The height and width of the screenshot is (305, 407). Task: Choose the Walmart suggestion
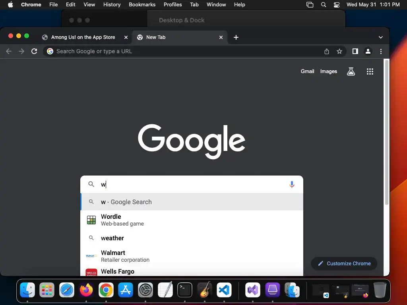click(x=192, y=256)
